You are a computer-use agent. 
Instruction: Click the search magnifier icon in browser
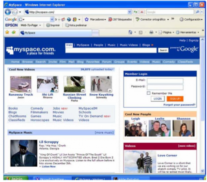197,12
